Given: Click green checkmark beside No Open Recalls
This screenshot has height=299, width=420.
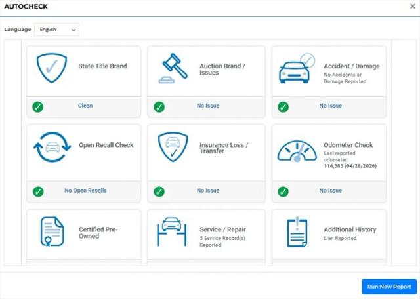Looking at the screenshot, I should (x=38, y=191).
